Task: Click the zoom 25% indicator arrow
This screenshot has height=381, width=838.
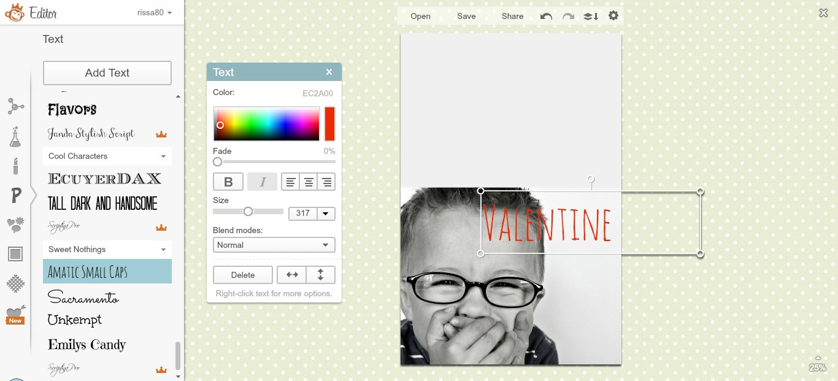Action: point(817,358)
